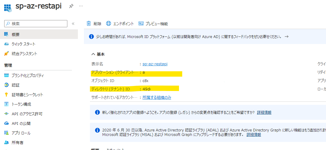Click the クイック スタート cloud icon
Image resolution: width=326 pixels, height=150 pixels.
click(x=6, y=44)
